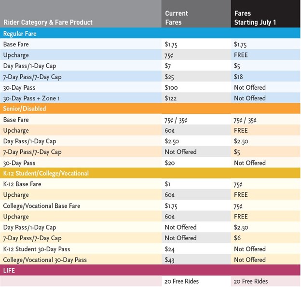Click the Senior 30-Day Pass $20 fare

point(169,163)
